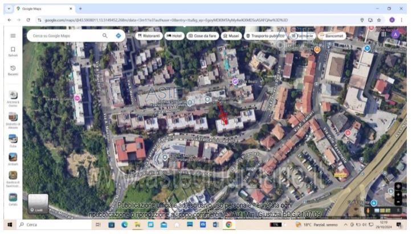Viewport: 412px width, 234px height.
Task: Filter map by Ristoranti
Action: pyautogui.click(x=149, y=35)
